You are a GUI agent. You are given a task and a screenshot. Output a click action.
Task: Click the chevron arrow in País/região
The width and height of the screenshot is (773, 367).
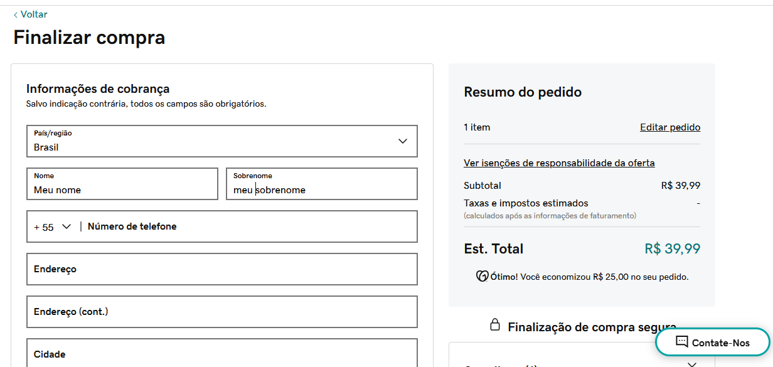[x=403, y=141]
